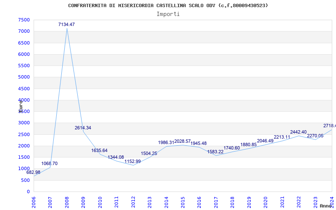This screenshot has height=210, width=336.
Task: Click the 2270.05 data label
Action: [x=315, y=136]
